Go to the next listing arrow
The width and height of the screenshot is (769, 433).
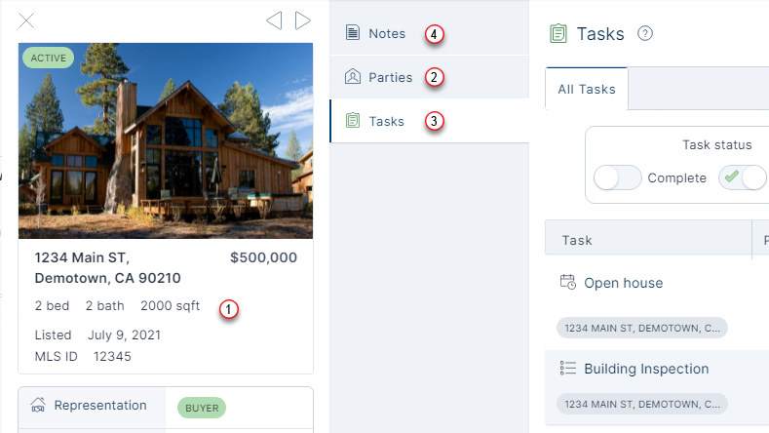pyautogui.click(x=303, y=20)
